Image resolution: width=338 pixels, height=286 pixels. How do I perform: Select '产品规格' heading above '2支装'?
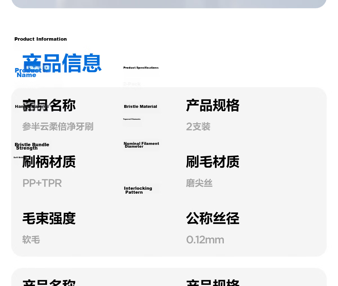213,105
